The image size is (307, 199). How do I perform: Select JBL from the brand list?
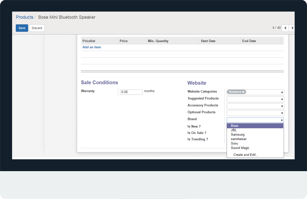(255, 130)
